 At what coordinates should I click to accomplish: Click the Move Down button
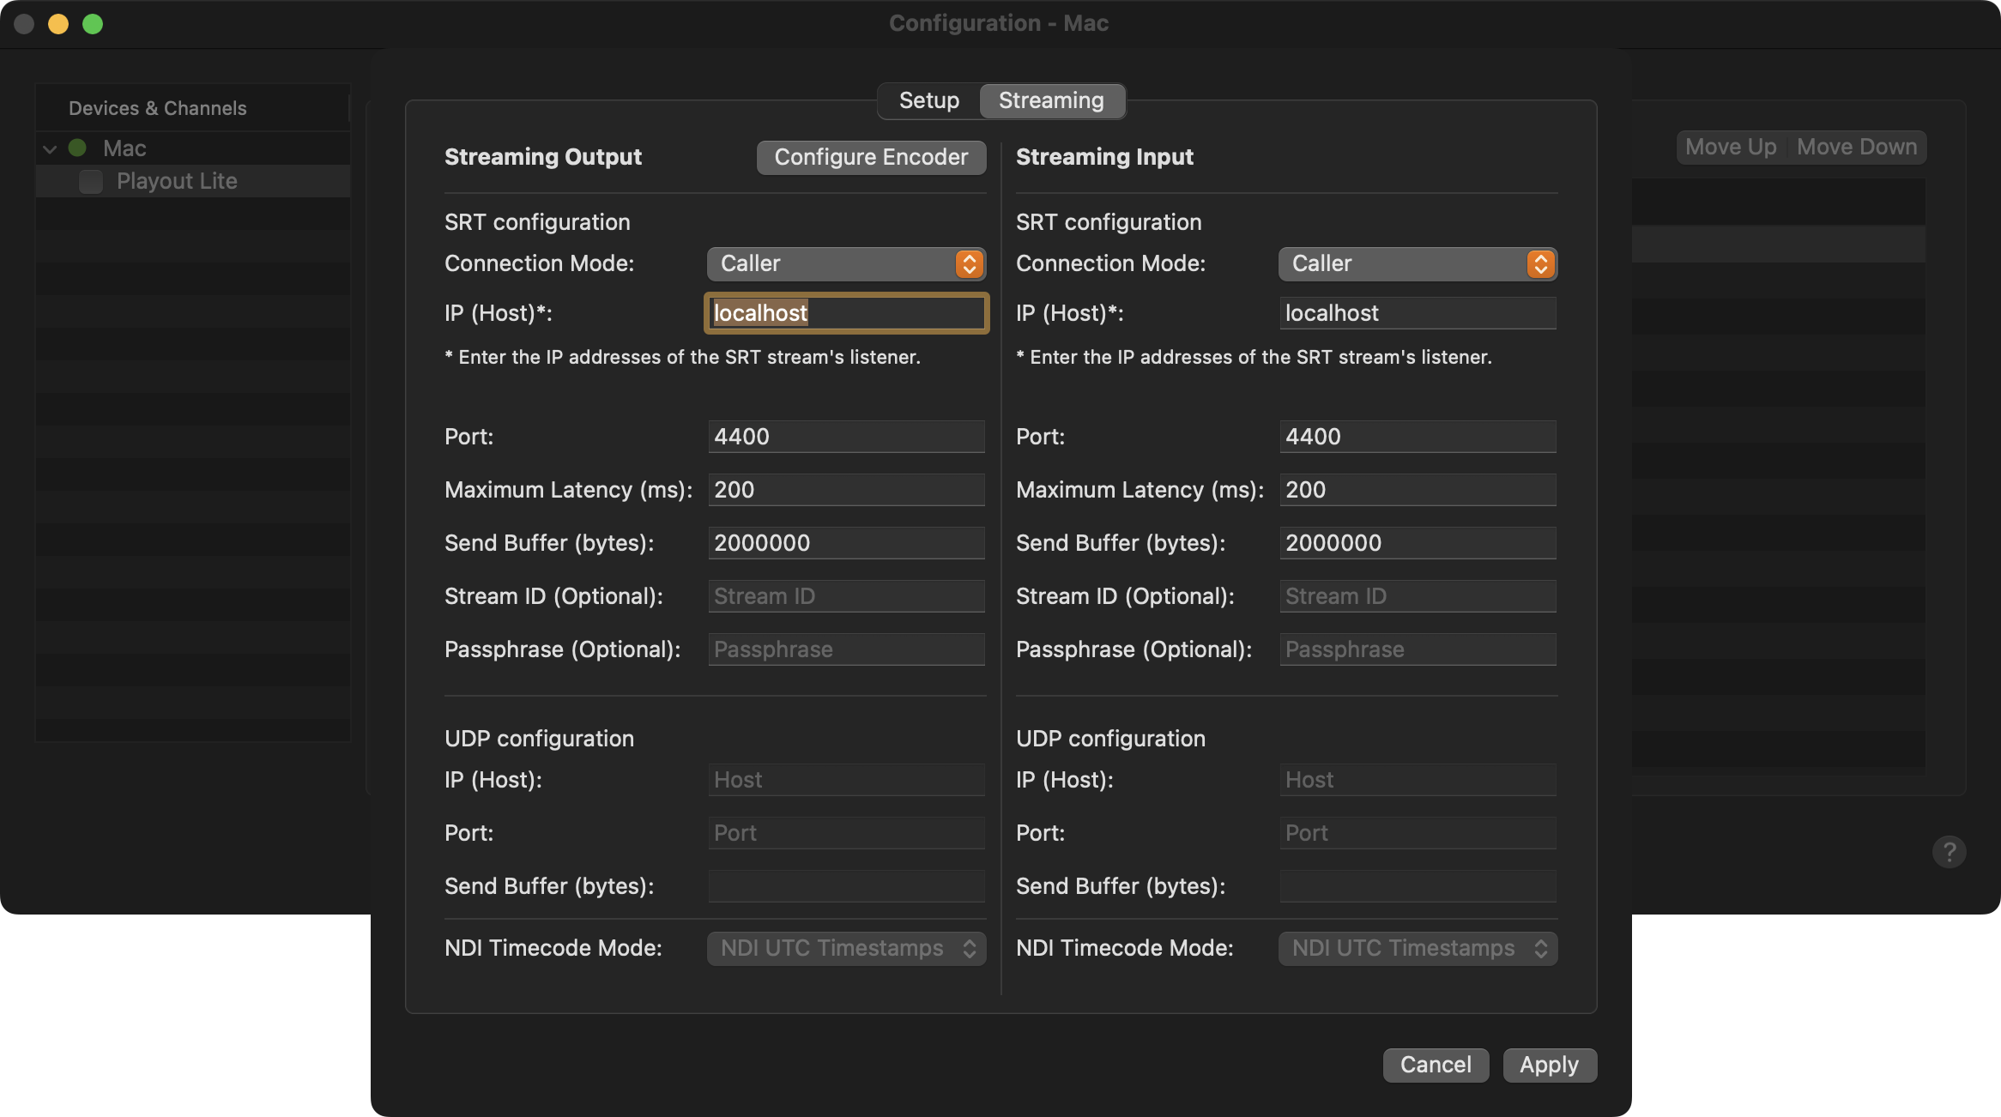(1857, 148)
